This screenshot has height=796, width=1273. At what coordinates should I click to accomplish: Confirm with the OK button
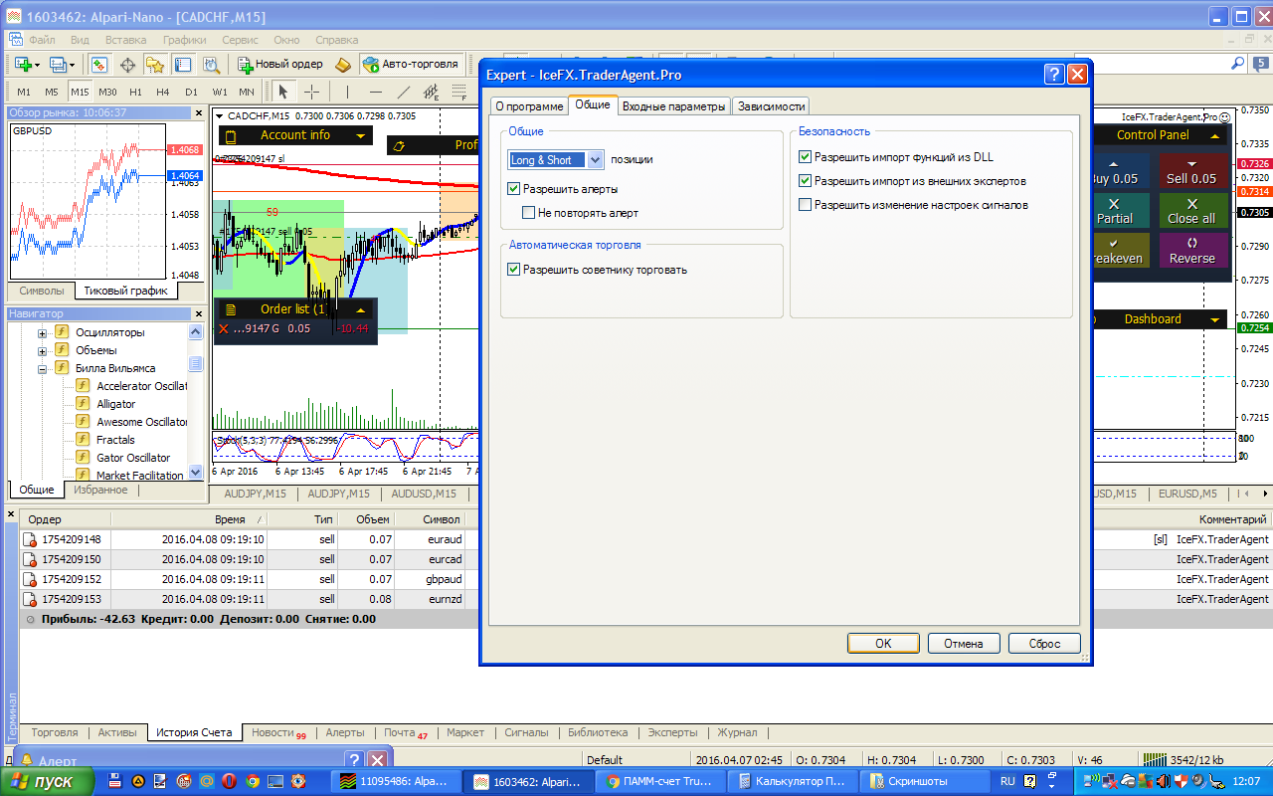pyautogui.click(x=883, y=643)
